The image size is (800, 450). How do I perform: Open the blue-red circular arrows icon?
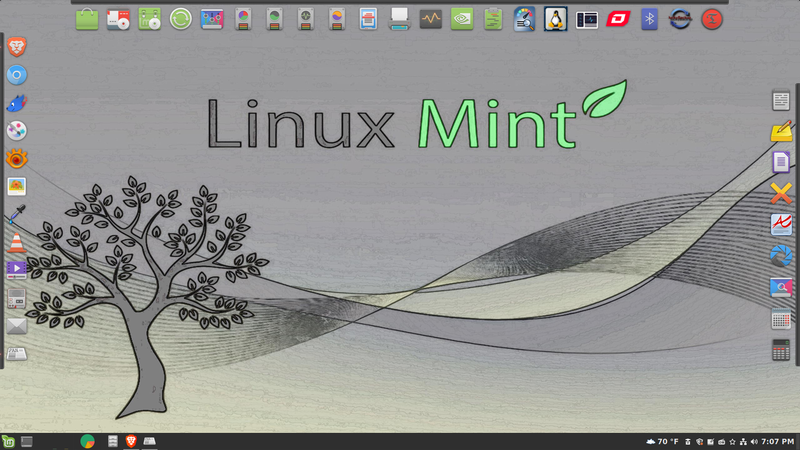pyautogui.click(x=681, y=19)
